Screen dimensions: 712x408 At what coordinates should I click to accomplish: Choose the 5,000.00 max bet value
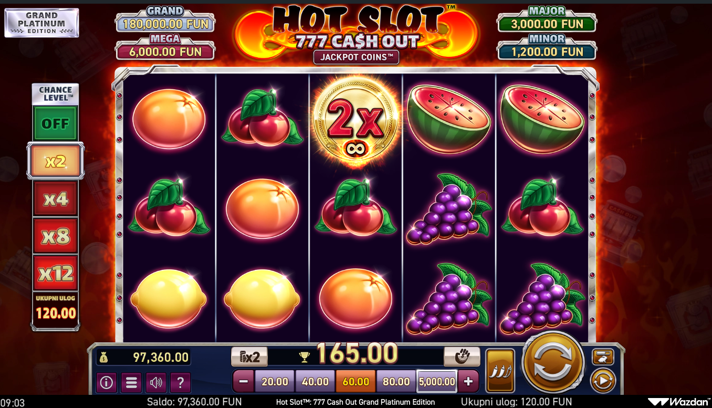[437, 381]
